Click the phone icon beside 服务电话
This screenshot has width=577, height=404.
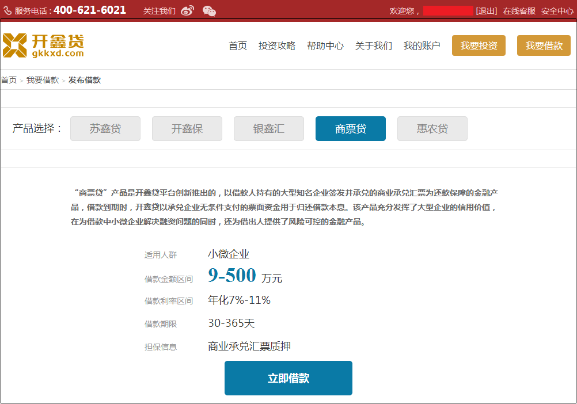click(x=7, y=11)
